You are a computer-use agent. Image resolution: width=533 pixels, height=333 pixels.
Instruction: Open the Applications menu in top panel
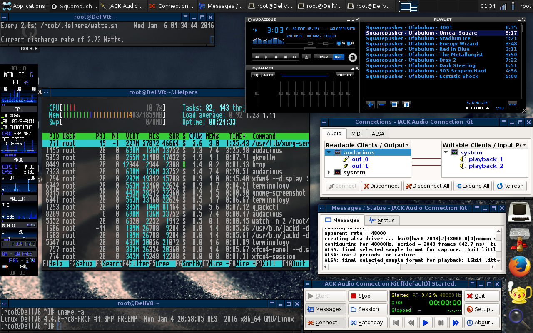(24, 6)
